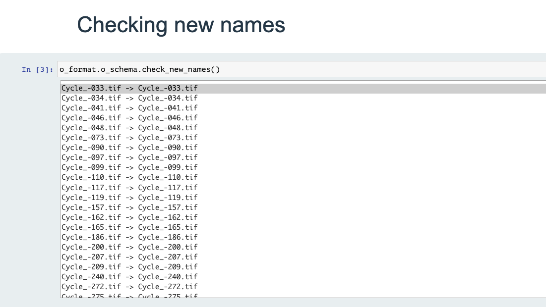Viewport: 546px width, 307px height.
Task: Select the Cycle_-046.tif list entry
Action: point(129,118)
